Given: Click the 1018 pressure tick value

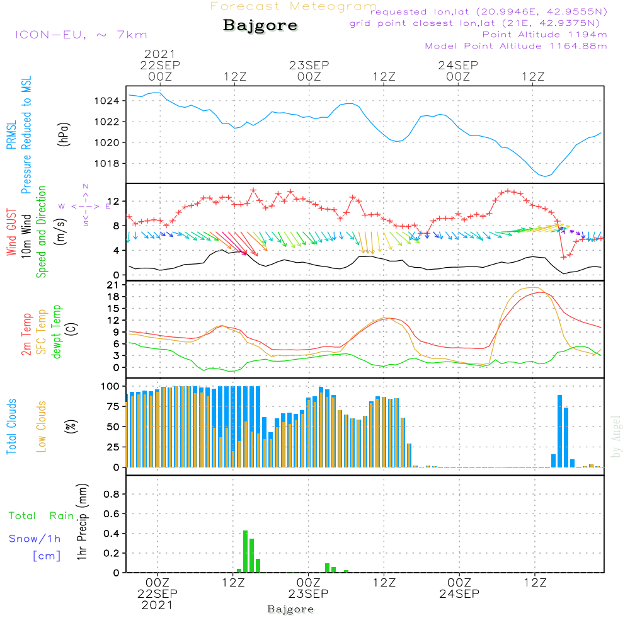Looking at the screenshot, I should click(107, 164).
